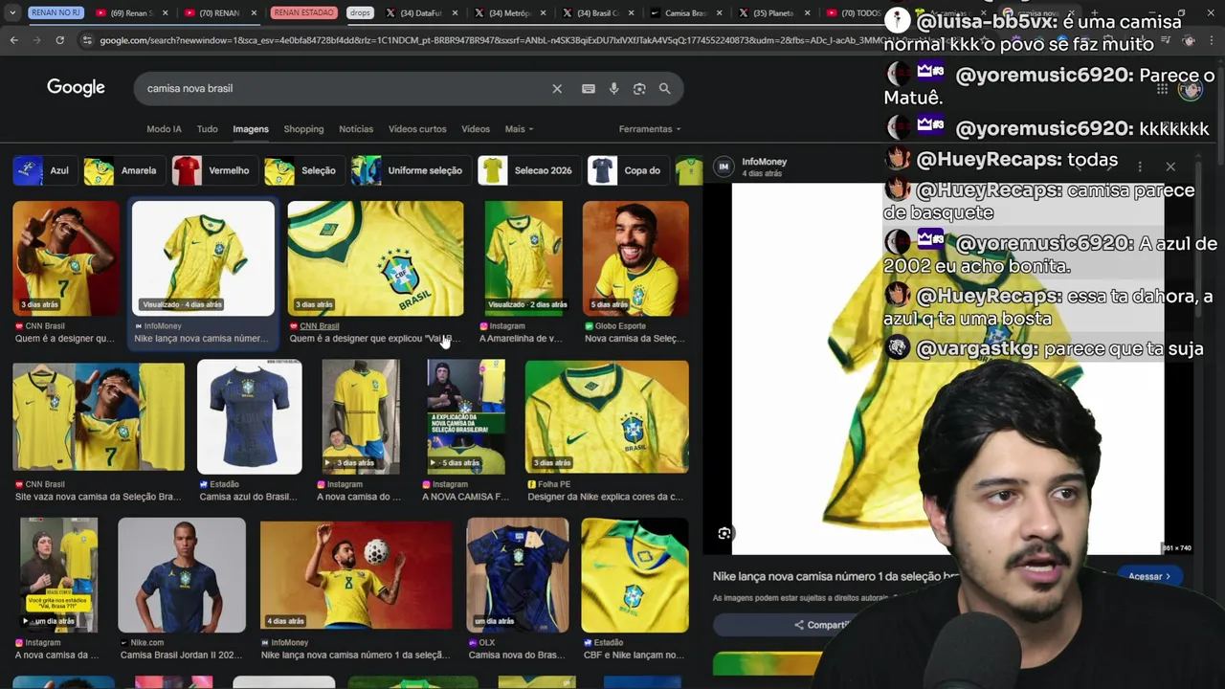
Task: Switch to the (35) Planeta browser tab
Action: point(773,13)
